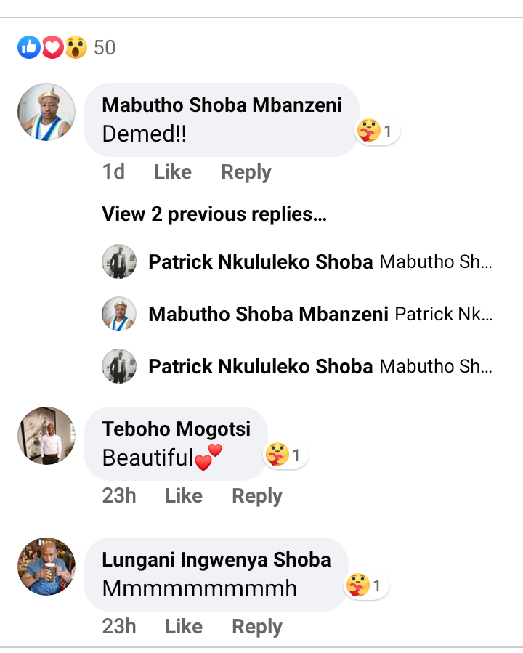
Task: Like the Demed!! comment
Action: click(173, 172)
